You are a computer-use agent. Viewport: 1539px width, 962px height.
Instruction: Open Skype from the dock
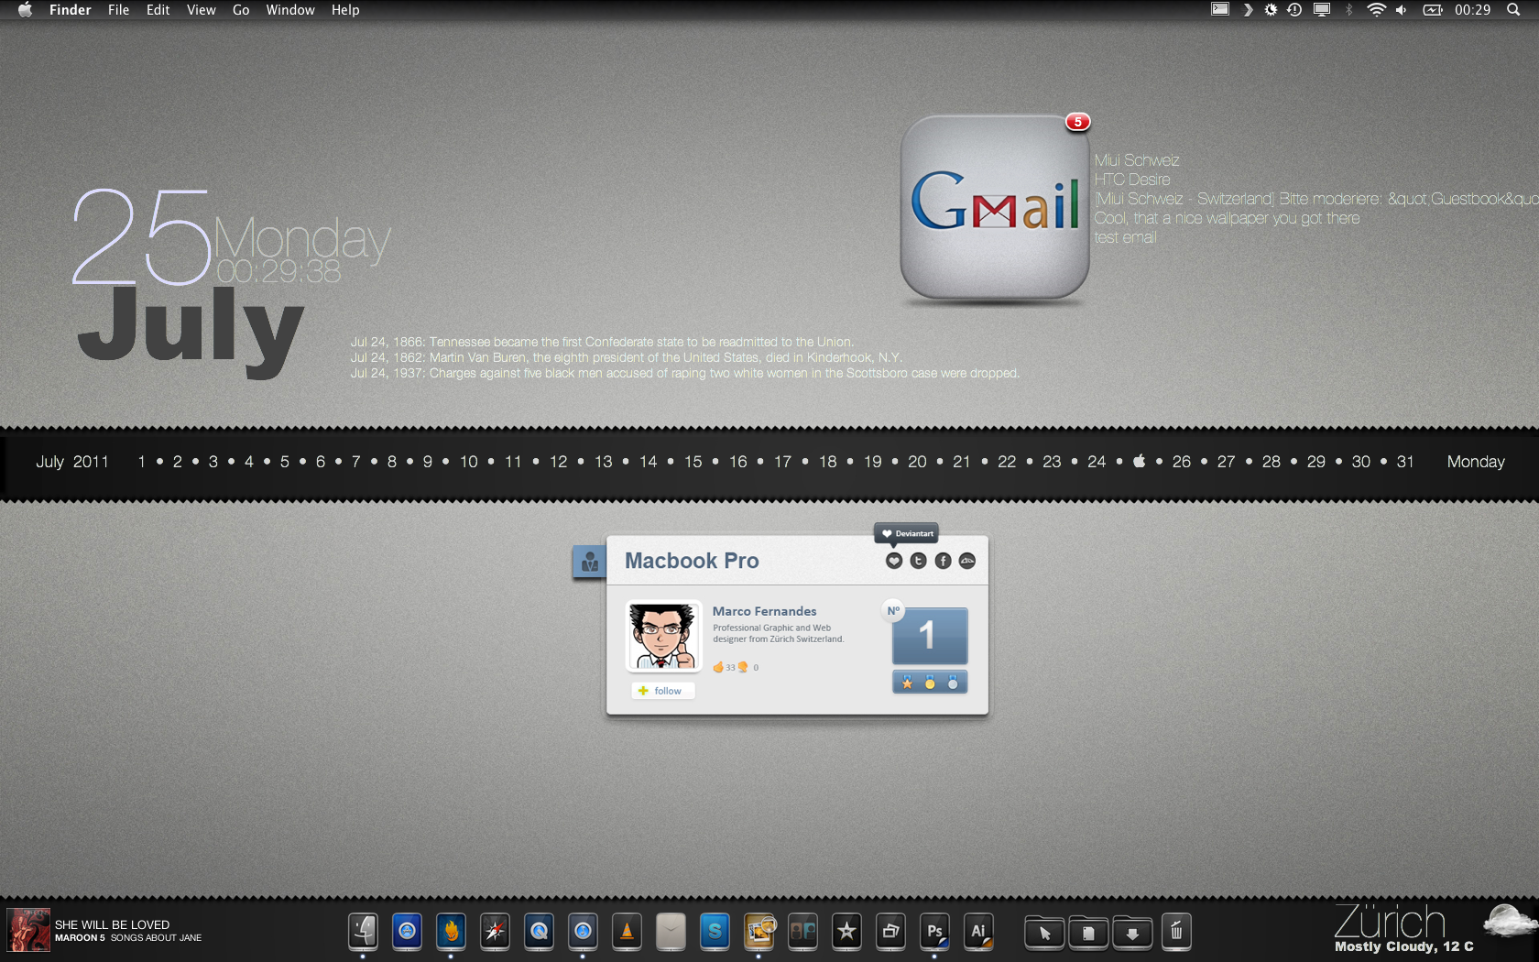pos(715,932)
